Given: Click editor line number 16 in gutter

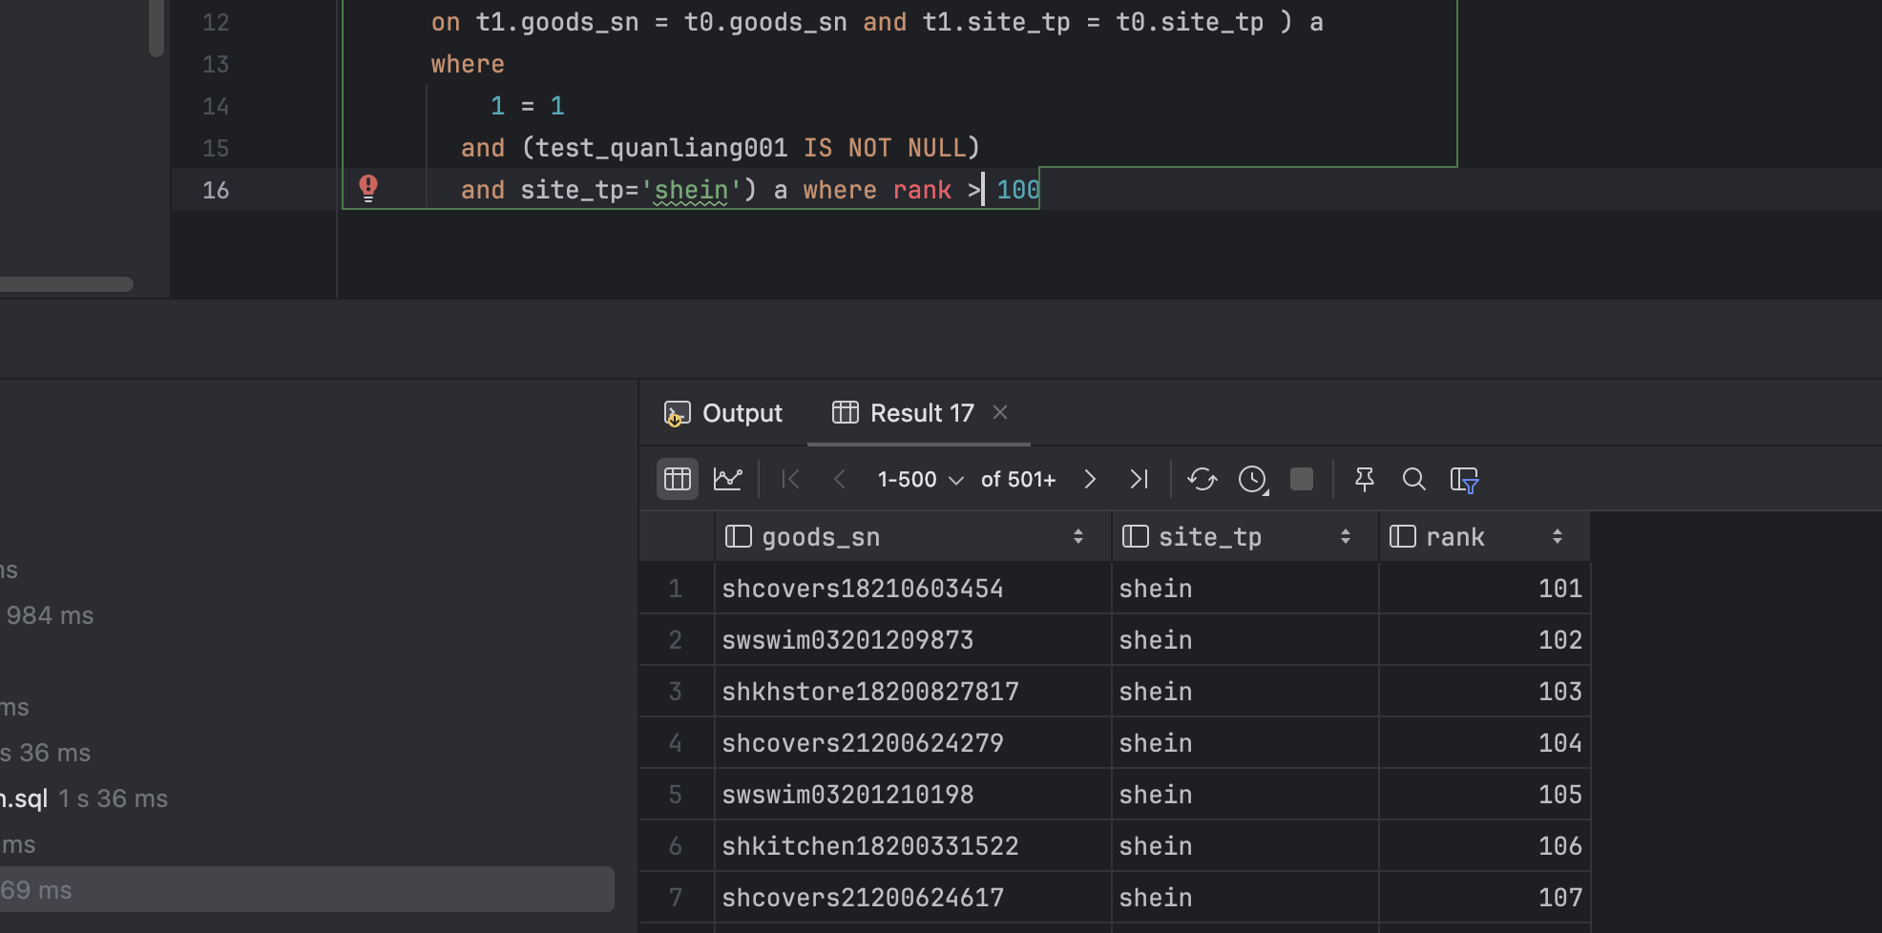Looking at the screenshot, I should click(216, 190).
